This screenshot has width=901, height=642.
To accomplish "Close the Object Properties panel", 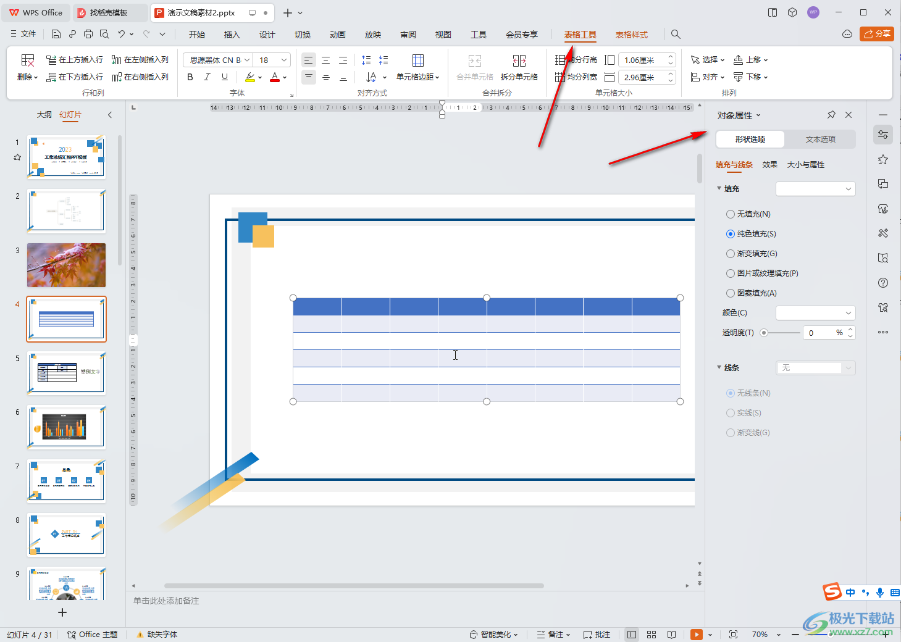I will pos(849,115).
